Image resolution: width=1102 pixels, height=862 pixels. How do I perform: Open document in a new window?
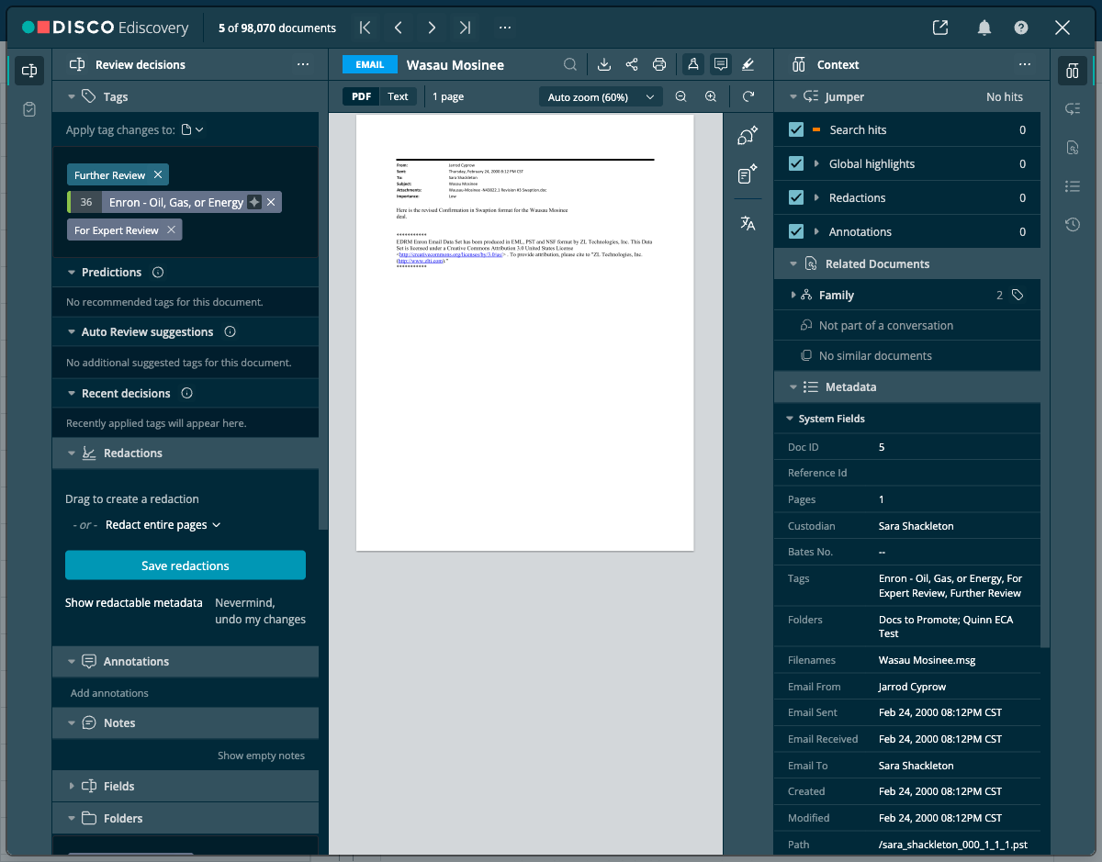pyautogui.click(x=940, y=28)
